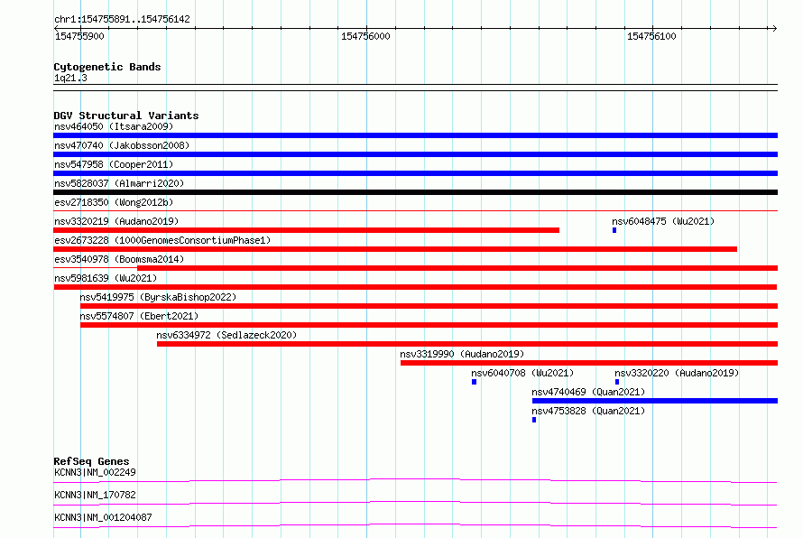Viewport: 803px width, 538px height.
Task: Click the small nsv6048475 (Wu2021) marker
Action: [614, 230]
